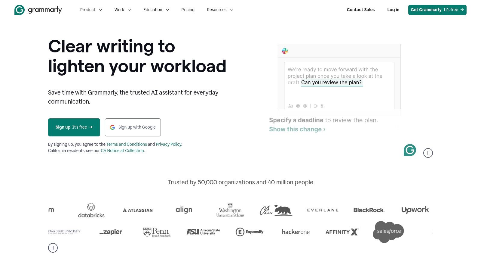Pause the logo carousel
This screenshot has height=271, width=481.
click(53, 248)
